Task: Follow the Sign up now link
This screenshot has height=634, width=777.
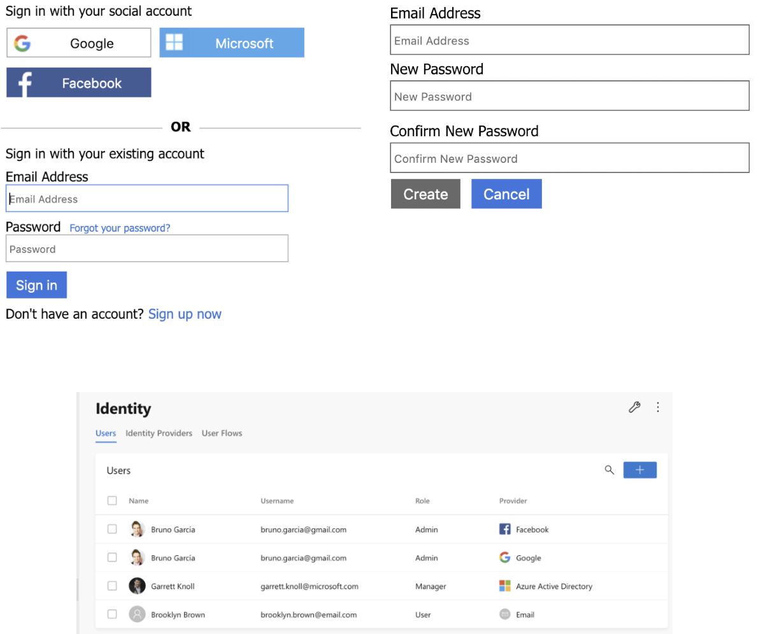Action: (x=185, y=314)
